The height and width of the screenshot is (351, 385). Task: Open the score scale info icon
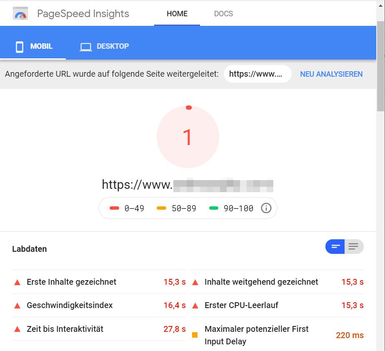(x=266, y=208)
